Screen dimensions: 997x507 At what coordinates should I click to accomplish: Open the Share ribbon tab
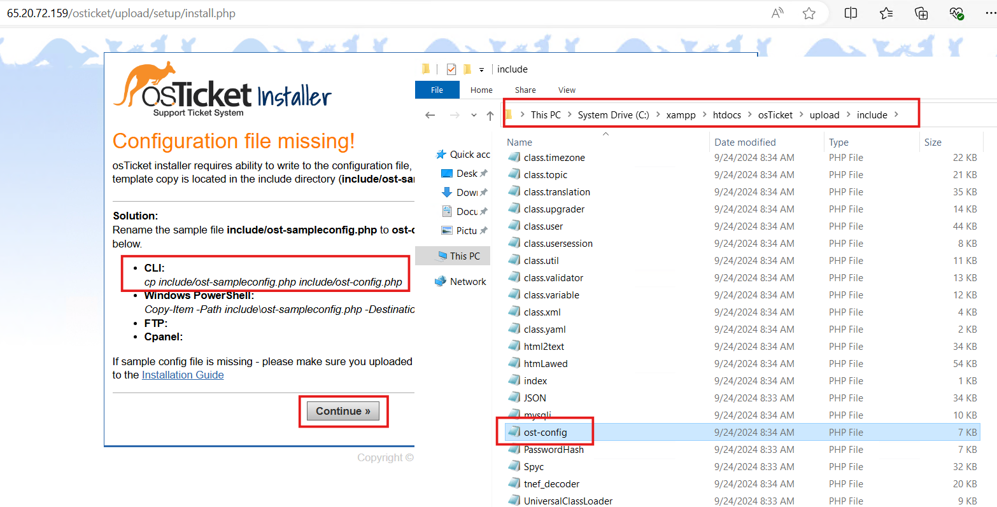(x=525, y=90)
